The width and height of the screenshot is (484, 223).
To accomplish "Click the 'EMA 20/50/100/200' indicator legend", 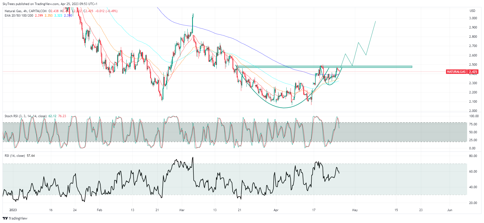I will (x=19, y=16).
